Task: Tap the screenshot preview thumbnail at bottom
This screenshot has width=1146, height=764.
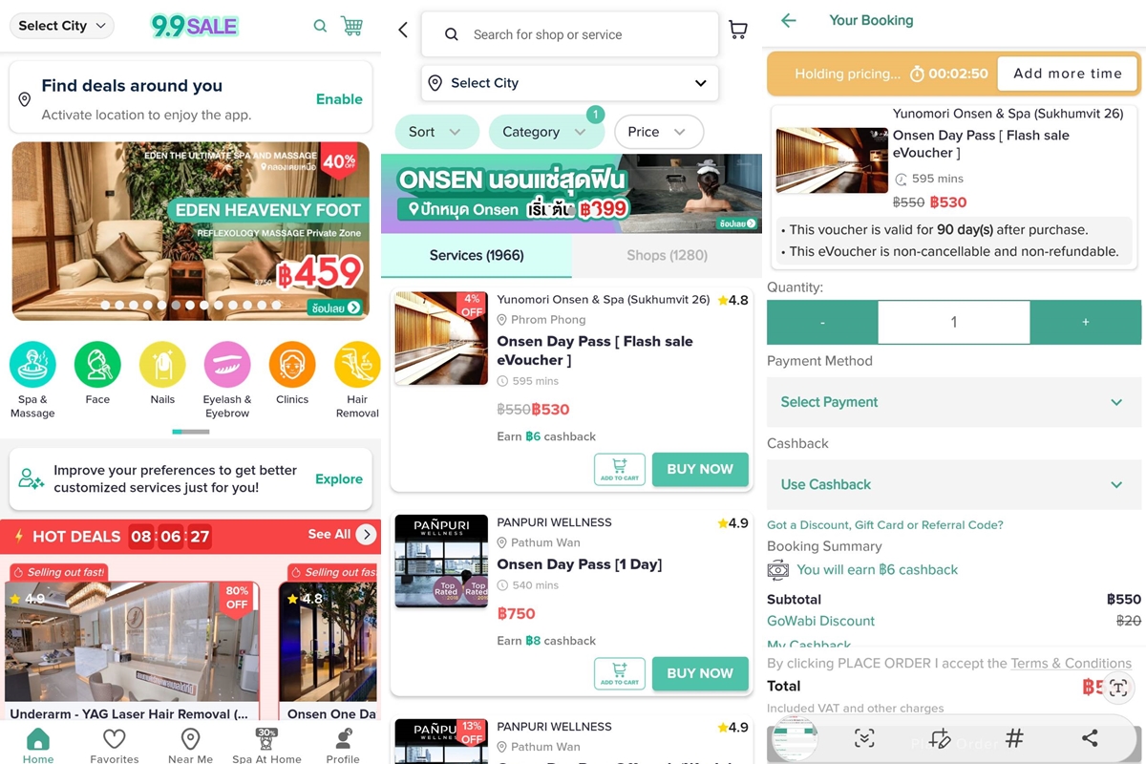Action: 796,740
